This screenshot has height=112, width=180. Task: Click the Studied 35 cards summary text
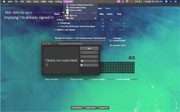coord(80,38)
